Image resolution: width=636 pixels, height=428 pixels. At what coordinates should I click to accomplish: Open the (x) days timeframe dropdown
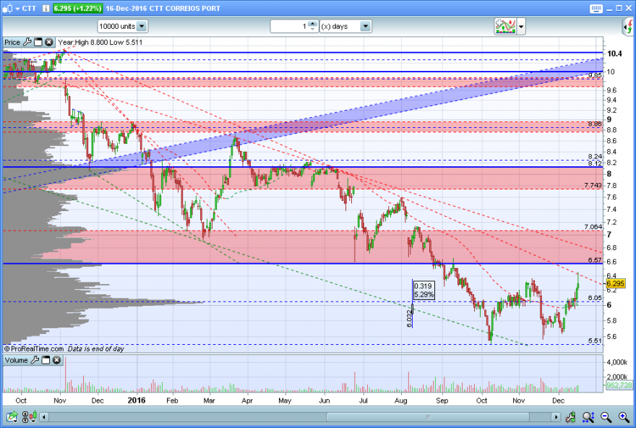(345, 26)
